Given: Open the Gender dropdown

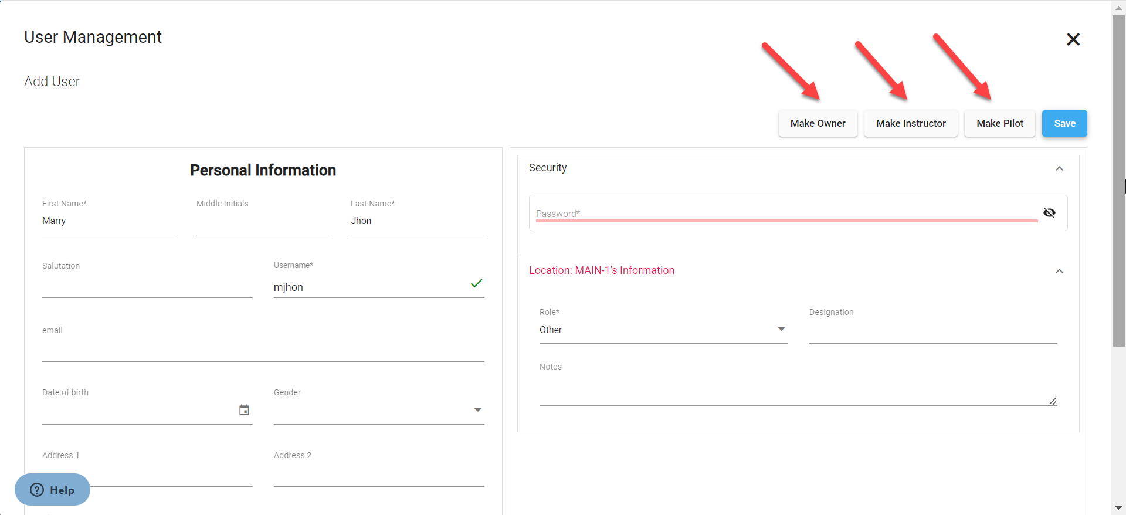Looking at the screenshot, I should [x=378, y=410].
